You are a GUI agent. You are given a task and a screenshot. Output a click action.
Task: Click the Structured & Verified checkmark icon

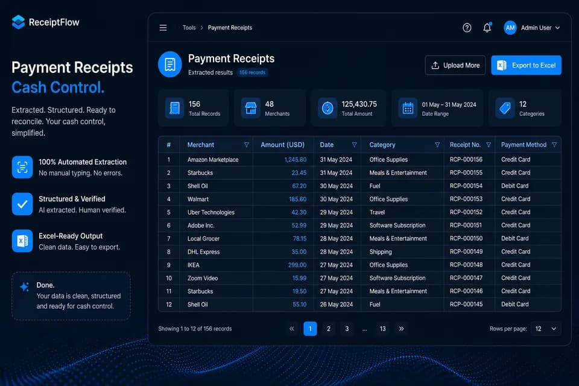click(x=22, y=204)
